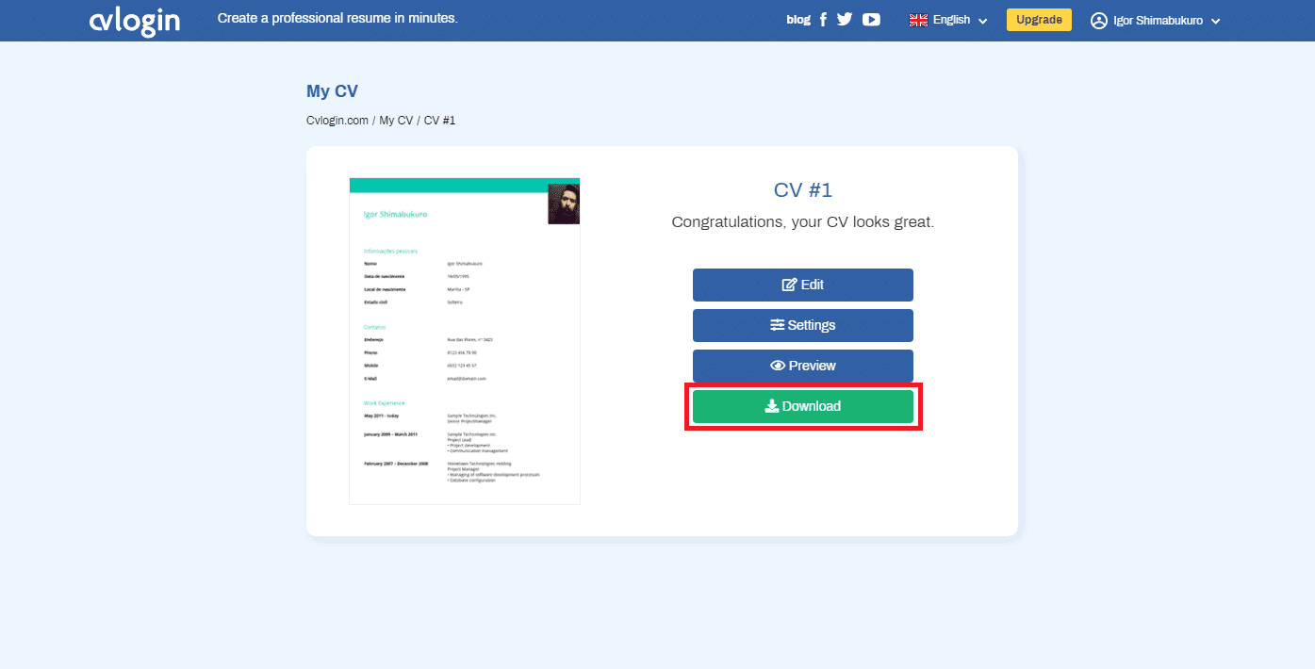This screenshot has width=1315, height=669.
Task: Click the YouTube icon in the top bar
Action: point(871,19)
